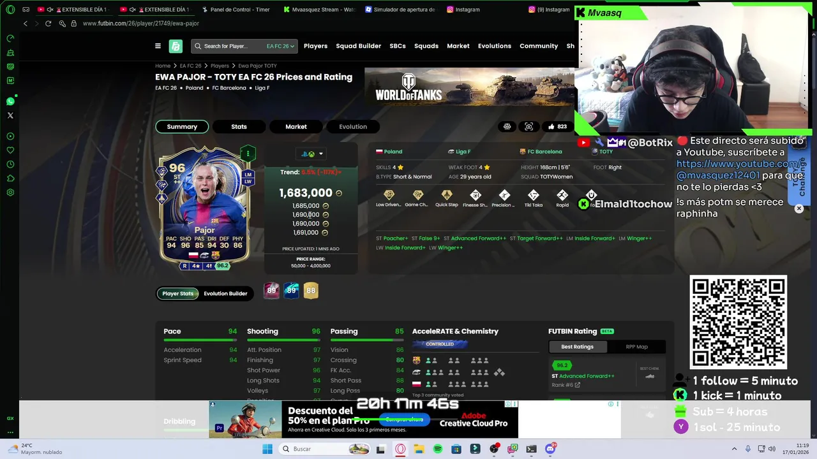
Task: Click the browser reload button
Action: pyautogui.click(x=48, y=24)
